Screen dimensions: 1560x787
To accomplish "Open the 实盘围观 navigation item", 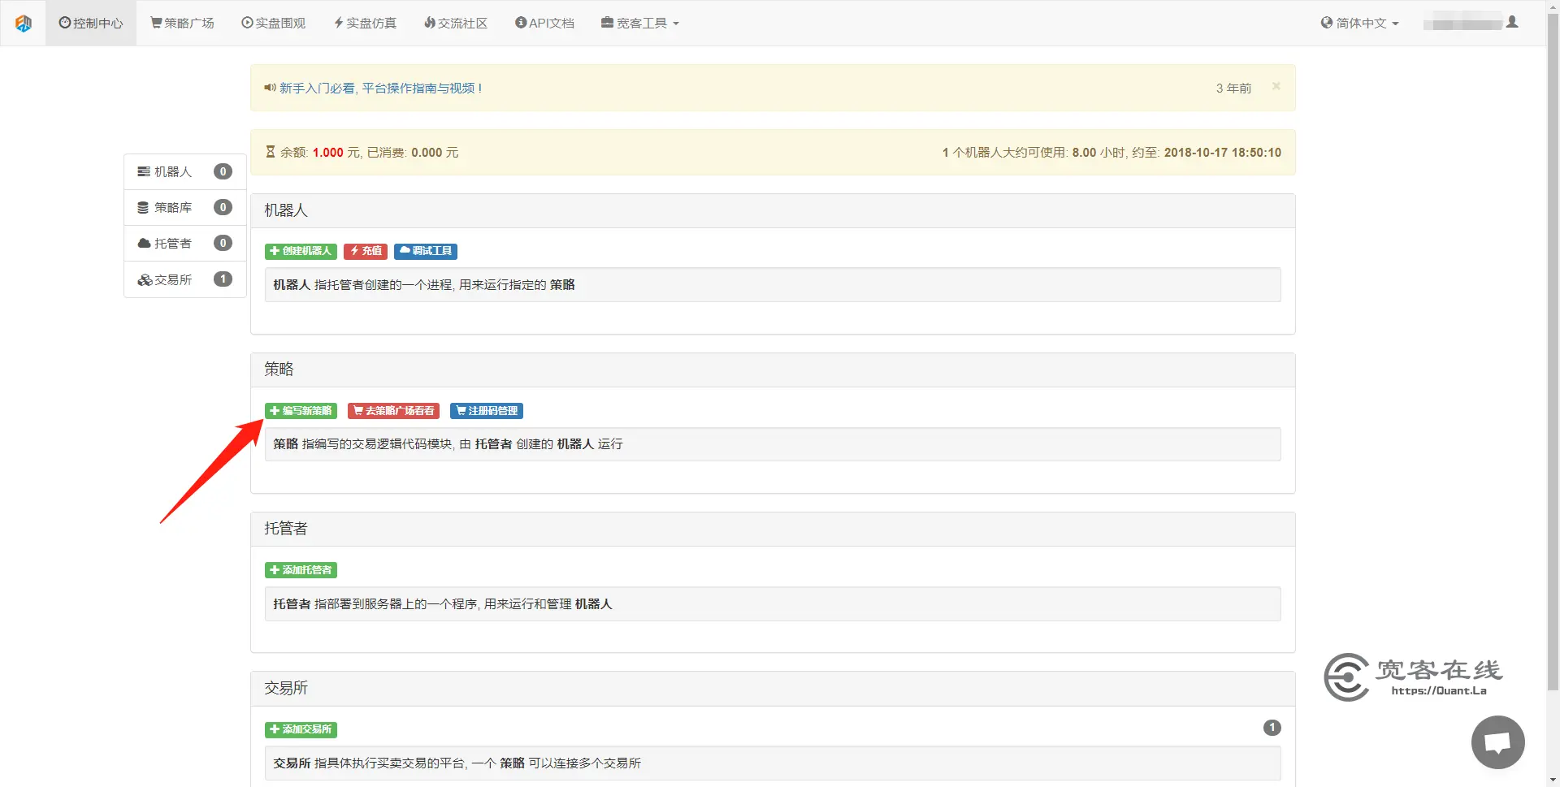I will tap(273, 23).
